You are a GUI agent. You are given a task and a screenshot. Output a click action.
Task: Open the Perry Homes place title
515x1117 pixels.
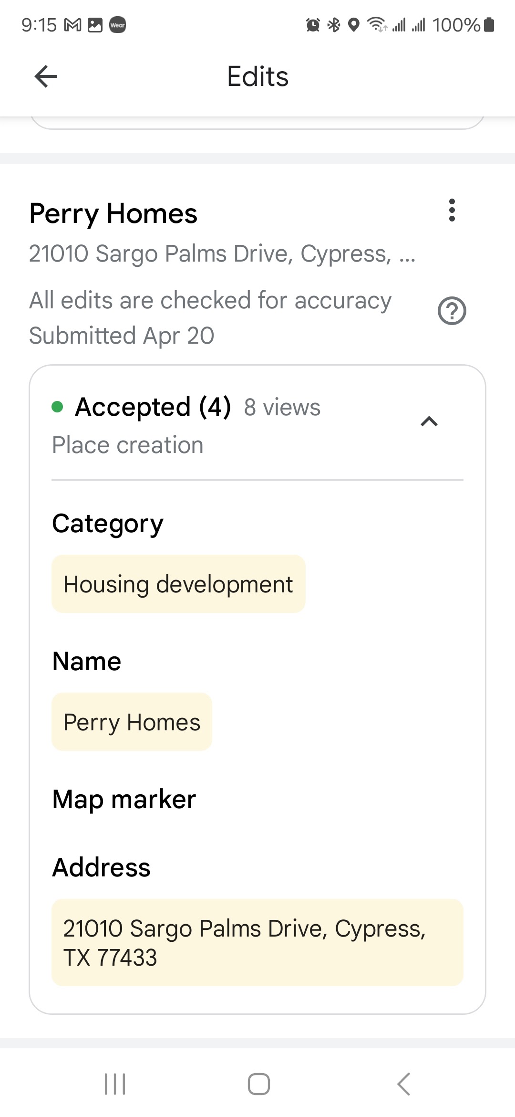point(113,213)
